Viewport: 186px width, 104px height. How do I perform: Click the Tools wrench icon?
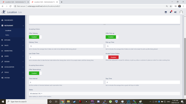point(2,73)
